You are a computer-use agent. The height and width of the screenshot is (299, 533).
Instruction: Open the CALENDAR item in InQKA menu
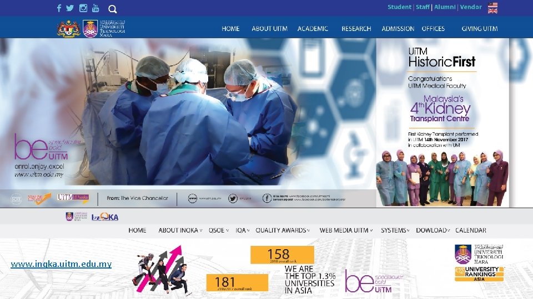471,230
